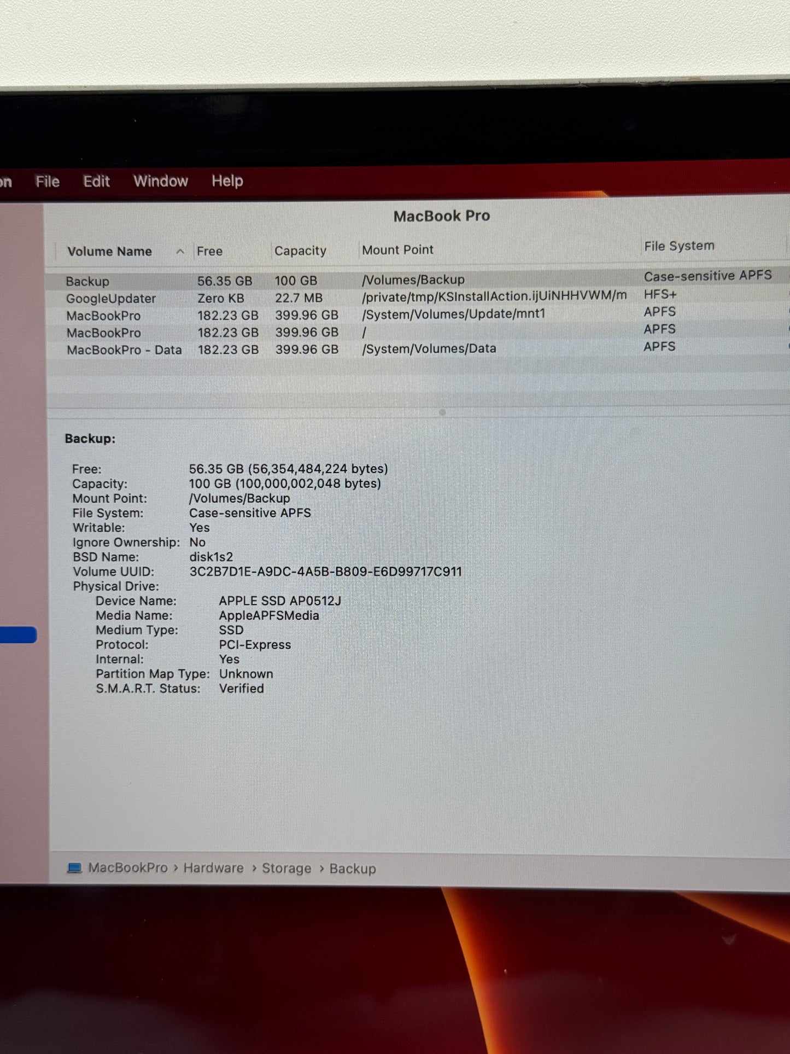The height and width of the screenshot is (1054, 790).
Task: Open the Window menu
Action: pyautogui.click(x=161, y=181)
